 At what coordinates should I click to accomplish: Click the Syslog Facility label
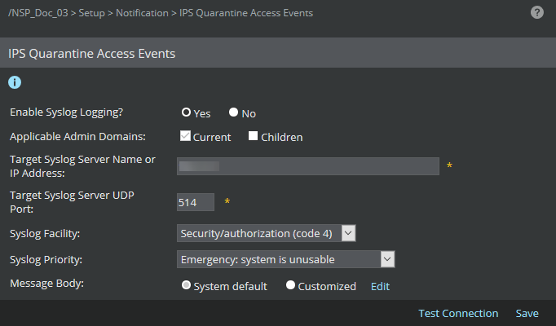[45, 234]
